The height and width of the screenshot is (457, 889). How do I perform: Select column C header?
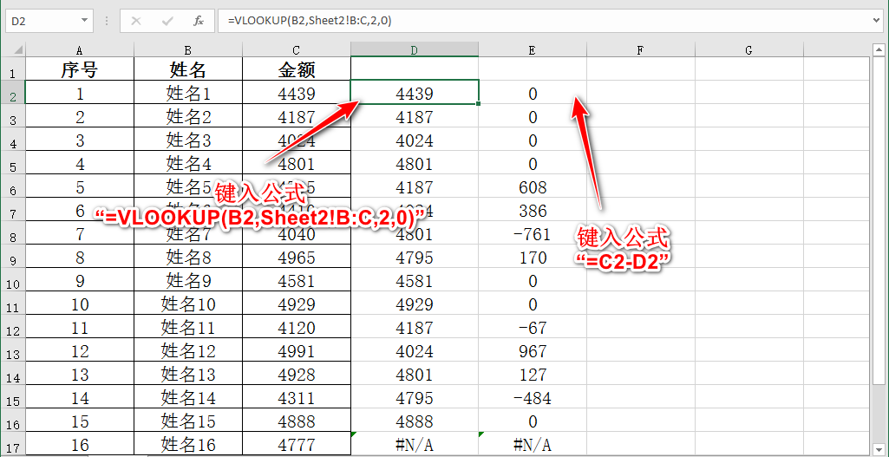(297, 50)
